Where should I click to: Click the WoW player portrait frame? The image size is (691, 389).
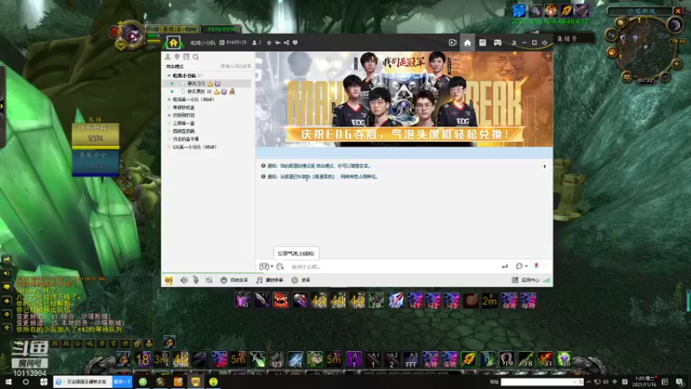pyautogui.click(x=131, y=35)
